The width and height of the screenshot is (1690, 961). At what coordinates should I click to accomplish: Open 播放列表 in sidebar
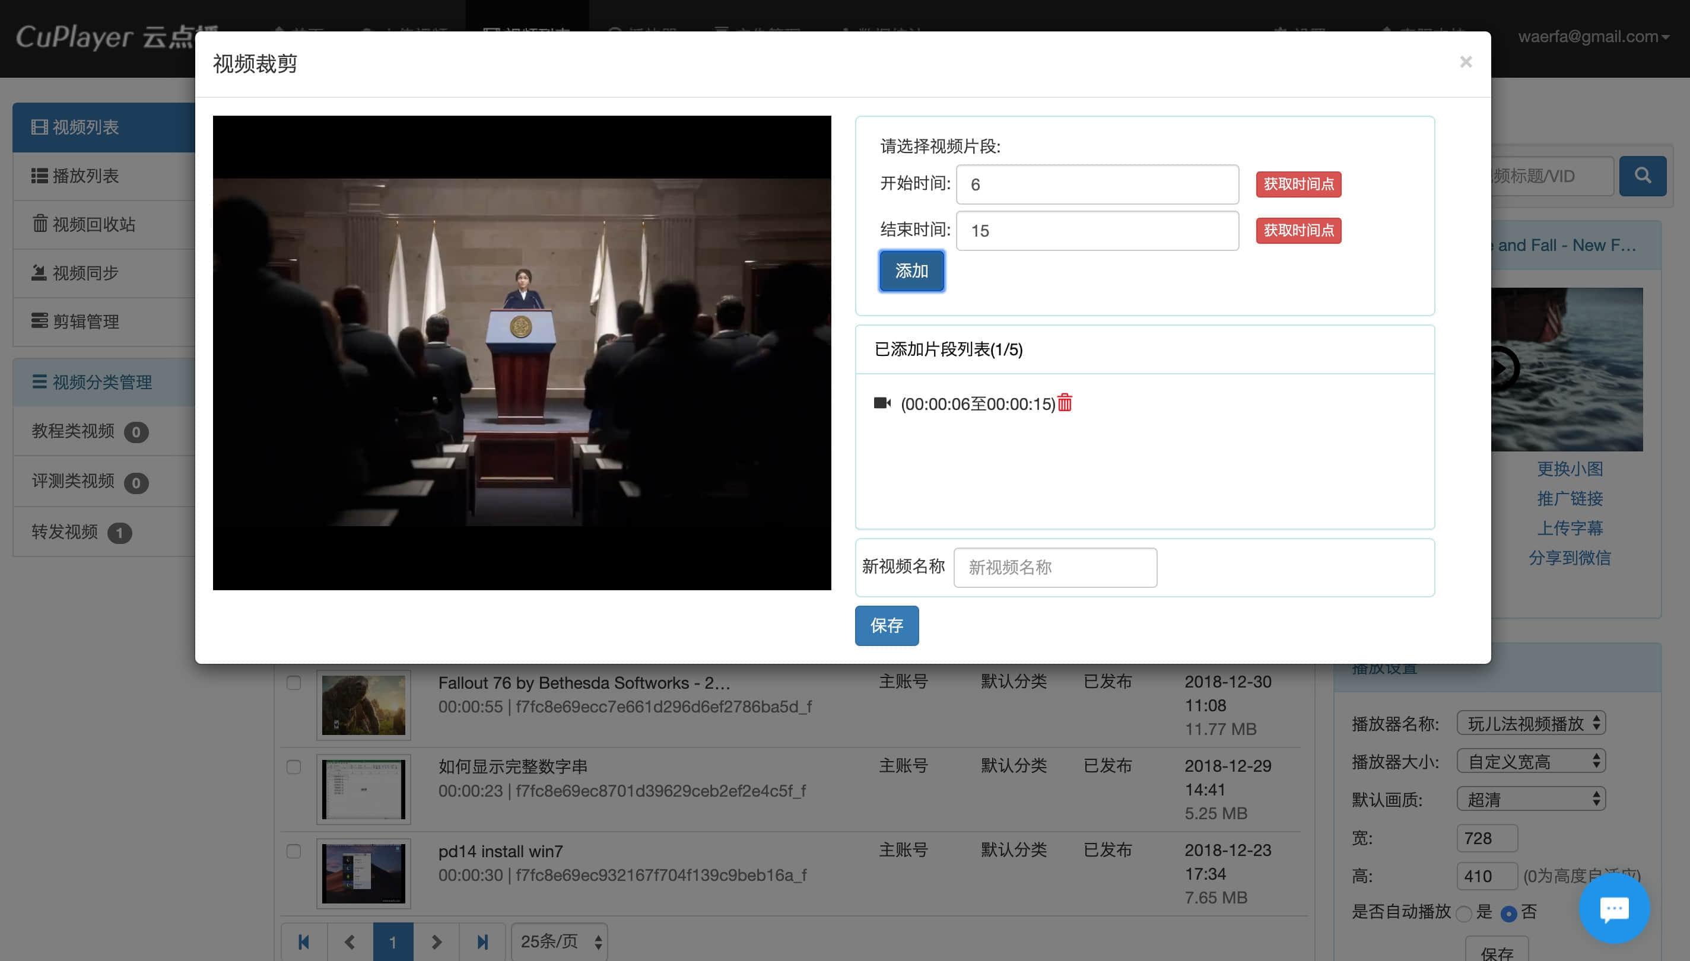pyautogui.click(x=104, y=176)
